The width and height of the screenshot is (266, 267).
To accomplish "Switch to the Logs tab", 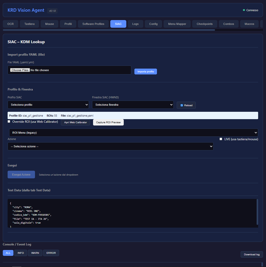I will (135, 24).
